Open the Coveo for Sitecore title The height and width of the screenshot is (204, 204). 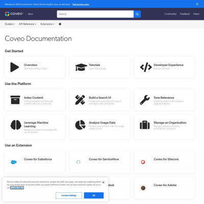(x=166, y=159)
